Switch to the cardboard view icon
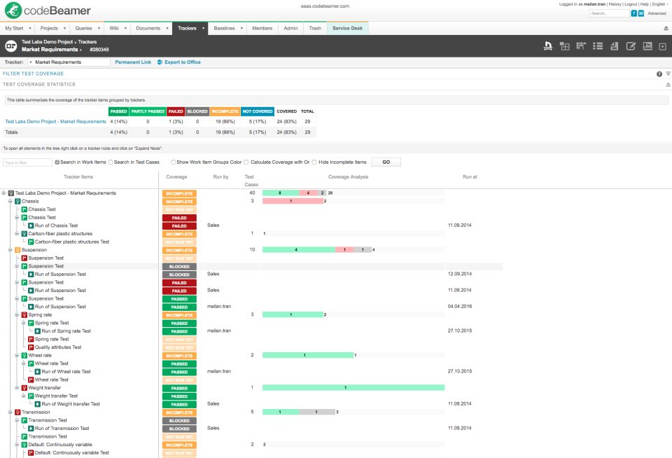Viewport: 672px width, 458px height. click(x=581, y=46)
